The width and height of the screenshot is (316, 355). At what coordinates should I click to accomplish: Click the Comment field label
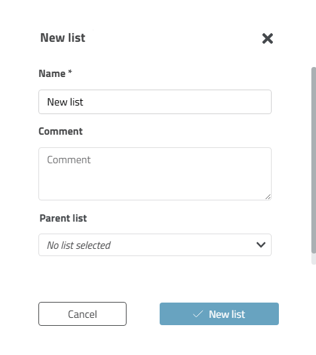60,131
